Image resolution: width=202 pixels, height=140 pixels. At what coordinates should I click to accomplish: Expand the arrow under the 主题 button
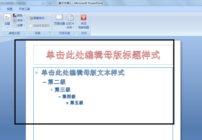7,27
